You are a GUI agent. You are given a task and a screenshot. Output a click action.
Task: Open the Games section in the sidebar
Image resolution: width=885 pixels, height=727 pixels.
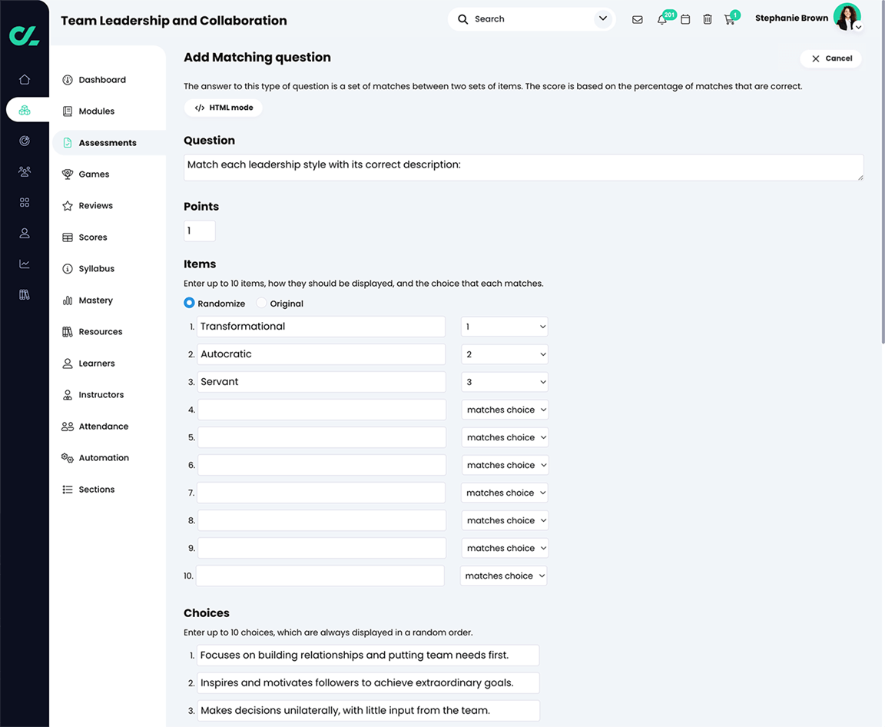[x=94, y=174]
